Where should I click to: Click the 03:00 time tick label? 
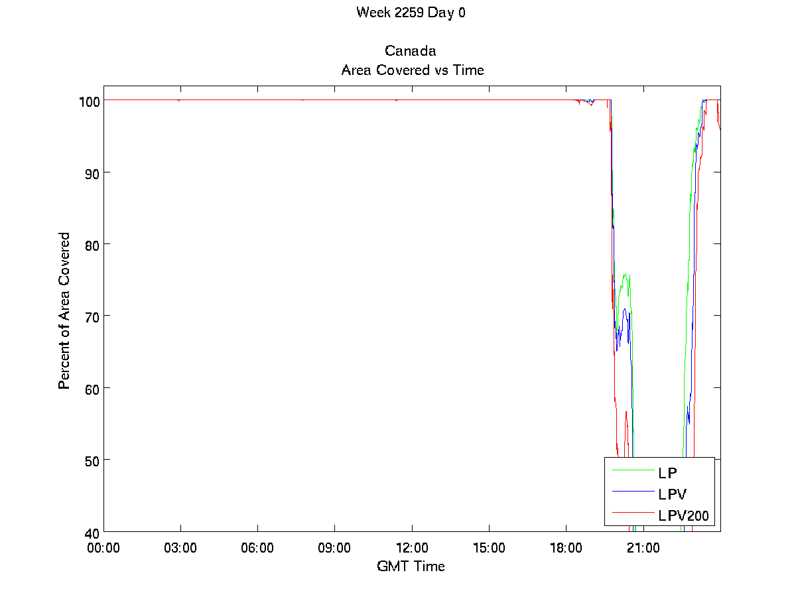coord(180,548)
